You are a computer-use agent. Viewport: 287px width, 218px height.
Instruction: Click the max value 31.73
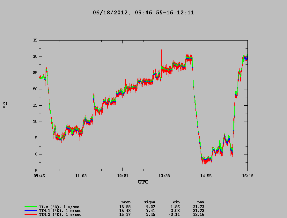(199, 207)
